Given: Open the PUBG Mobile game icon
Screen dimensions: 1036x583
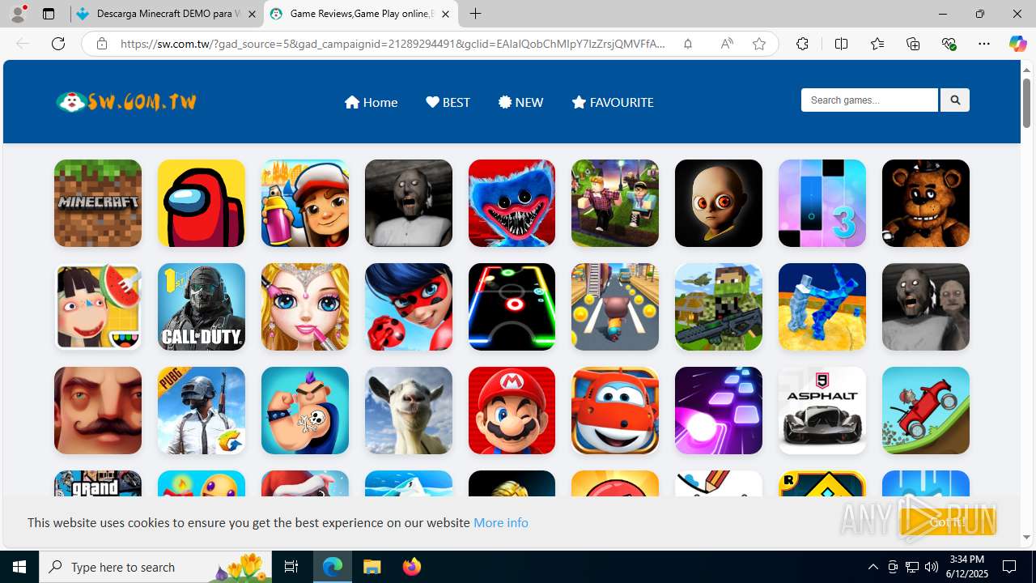Looking at the screenshot, I should [202, 411].
